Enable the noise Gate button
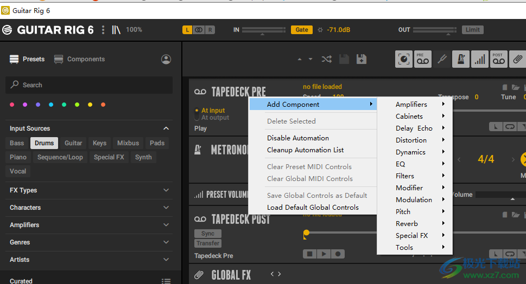This screenshot has height=284, width=526. point(302,30)
